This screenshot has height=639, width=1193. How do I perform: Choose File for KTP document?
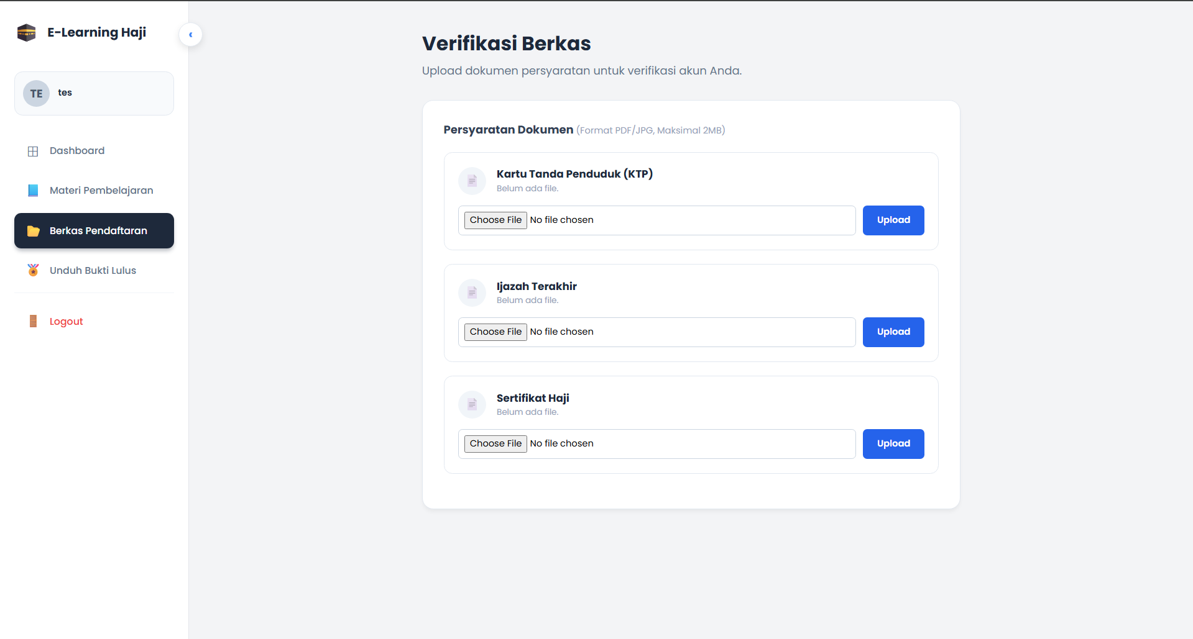(495, 220)
